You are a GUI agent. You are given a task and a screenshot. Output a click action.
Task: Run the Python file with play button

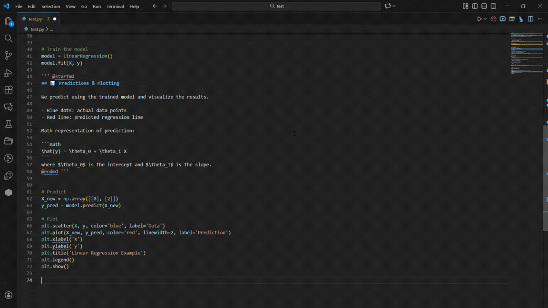tap(479, 19)
